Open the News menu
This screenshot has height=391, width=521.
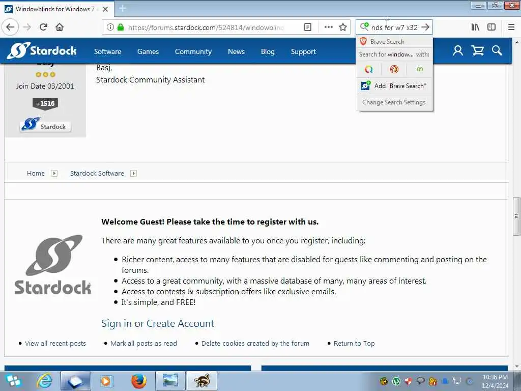click(x=236, y=51)
